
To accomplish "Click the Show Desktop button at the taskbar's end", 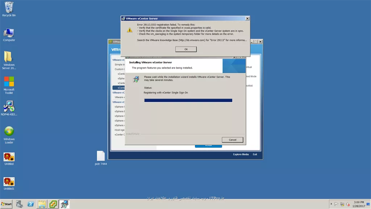I will (368, 204).
